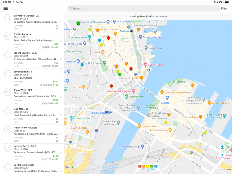The image size is (232, 174).
Task: Select red score 1 legend swatch
Action: (x=140, y=166)
